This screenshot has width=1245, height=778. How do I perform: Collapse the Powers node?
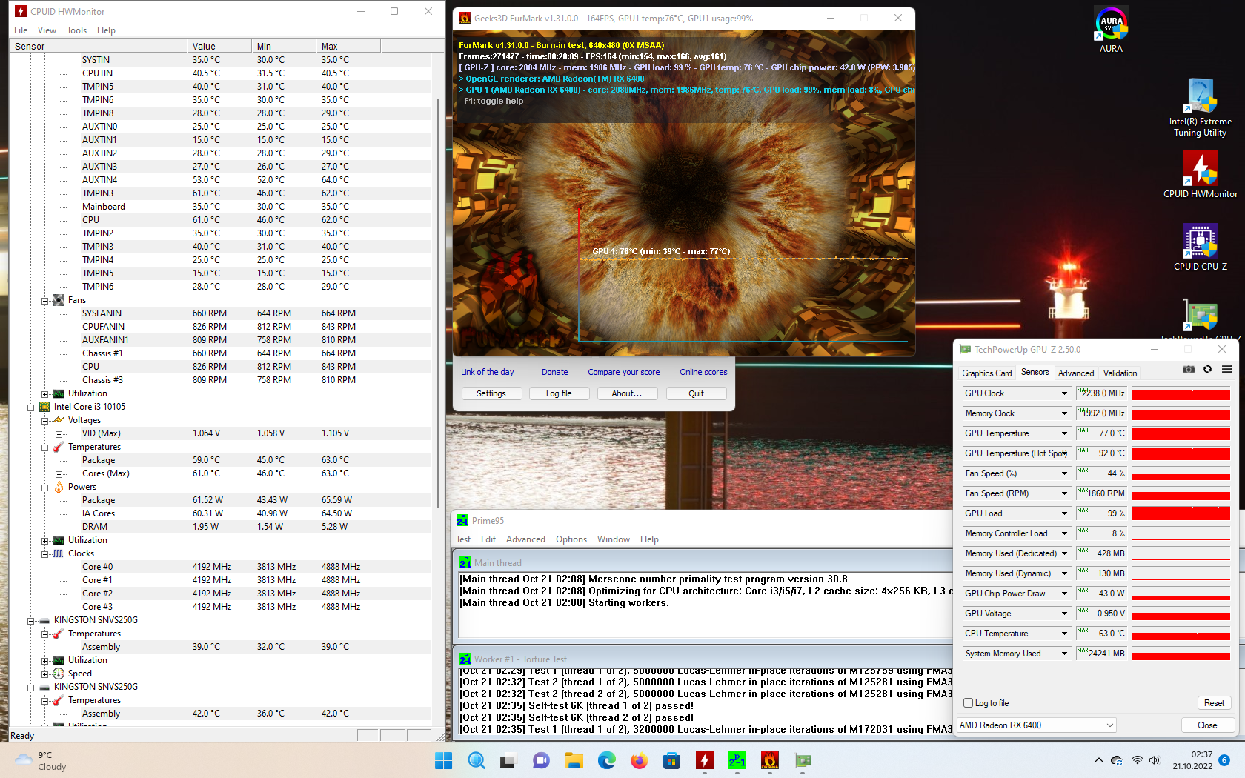click(x=44, y=488)
